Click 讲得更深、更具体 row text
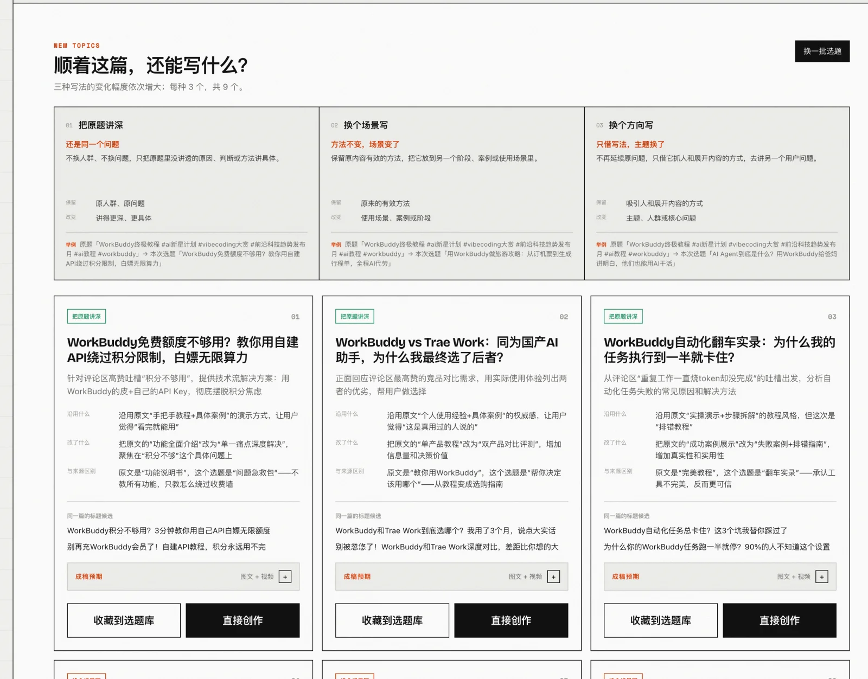Screen dimensions: 868x679 [124, 218]
